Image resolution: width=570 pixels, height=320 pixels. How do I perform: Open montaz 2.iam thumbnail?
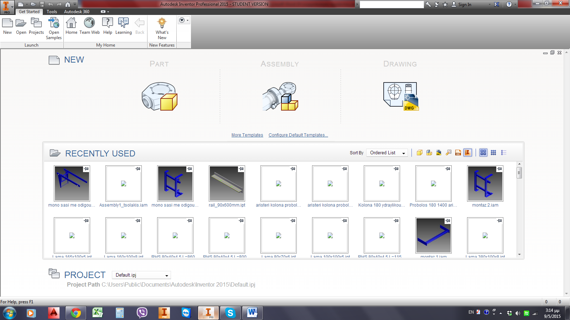(485, 183)
